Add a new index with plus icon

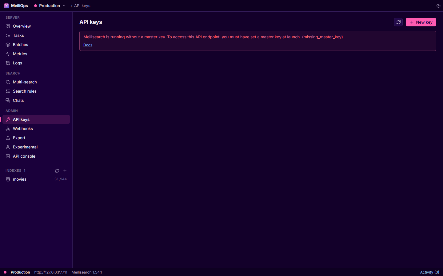pyautogui.click(x=65, y=171)
